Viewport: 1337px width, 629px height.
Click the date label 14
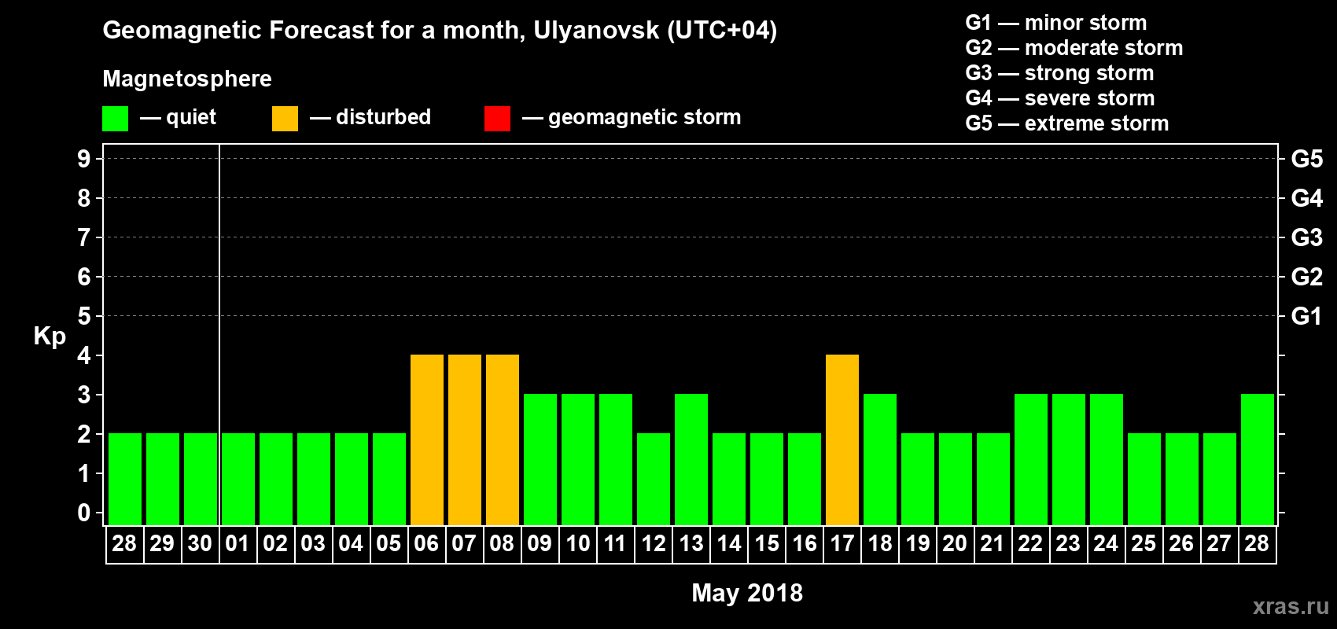[x=729, y=544]
